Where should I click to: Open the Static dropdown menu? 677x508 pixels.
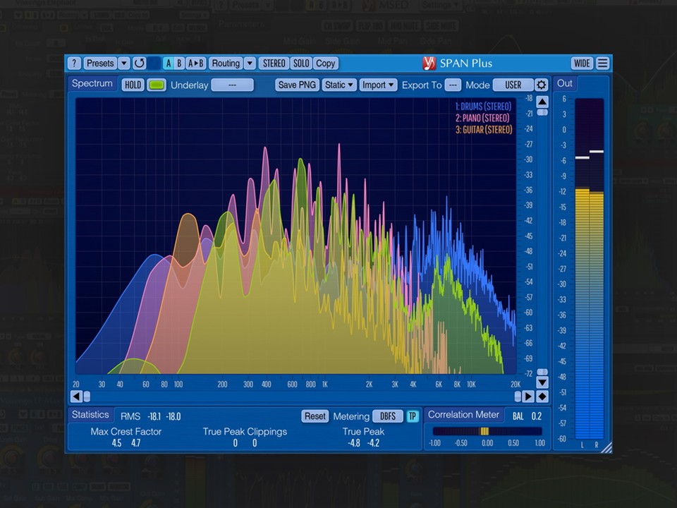(339, 85)
